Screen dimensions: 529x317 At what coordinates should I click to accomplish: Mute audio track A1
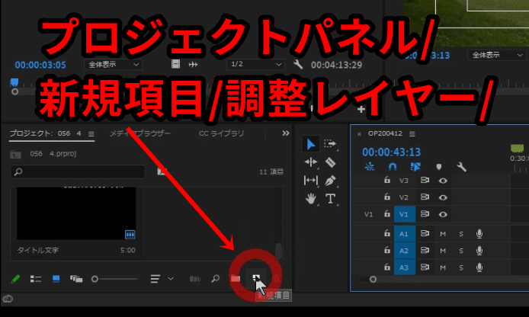click(443, 233)
